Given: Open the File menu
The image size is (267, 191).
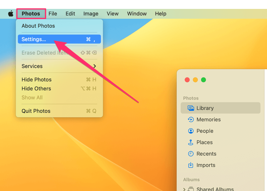Looking at the screenshot, I should [x=53, y=14].
